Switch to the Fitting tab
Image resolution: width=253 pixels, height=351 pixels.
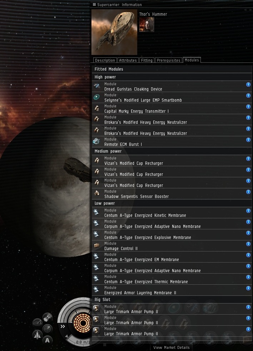pos(147,60)
